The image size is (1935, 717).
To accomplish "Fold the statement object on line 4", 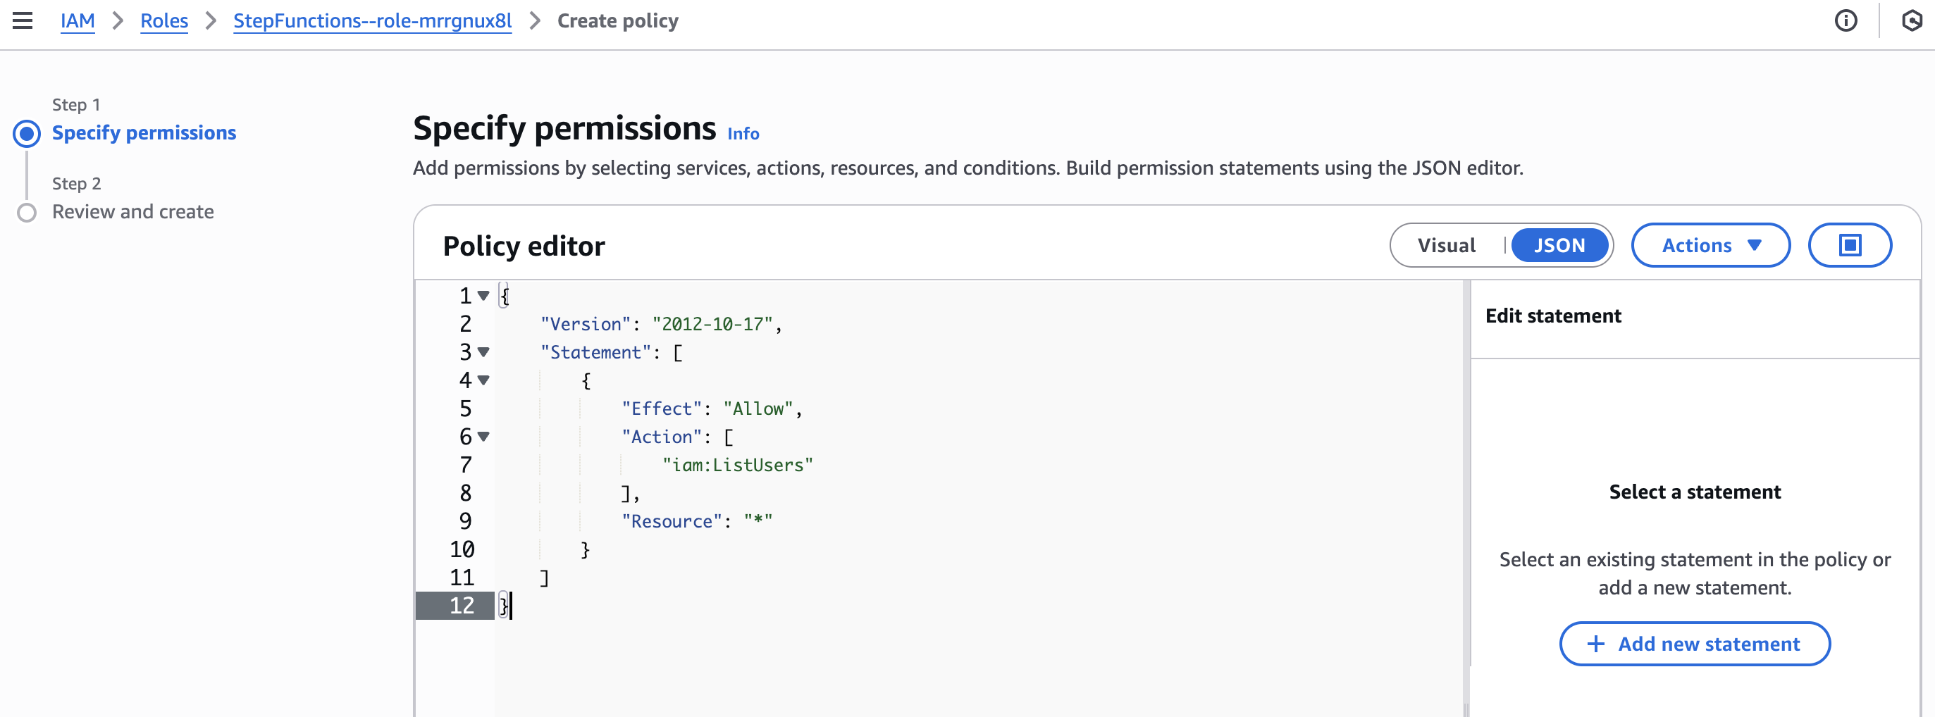I will tap(483, 380).
